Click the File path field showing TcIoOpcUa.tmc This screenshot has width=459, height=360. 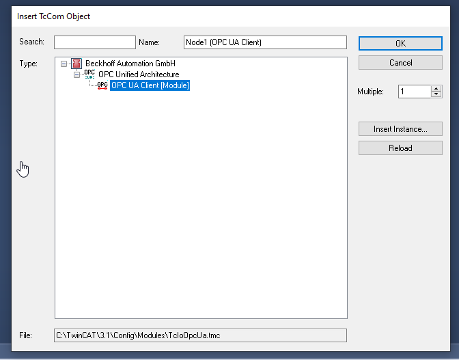click(x=200, y=335)
